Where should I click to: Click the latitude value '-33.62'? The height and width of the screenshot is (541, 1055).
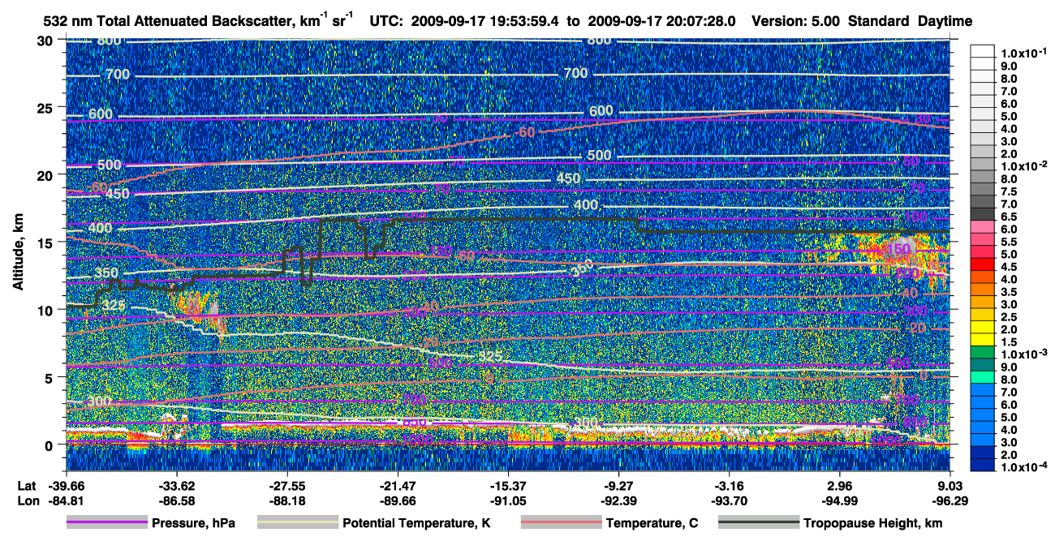coord(176,486)
